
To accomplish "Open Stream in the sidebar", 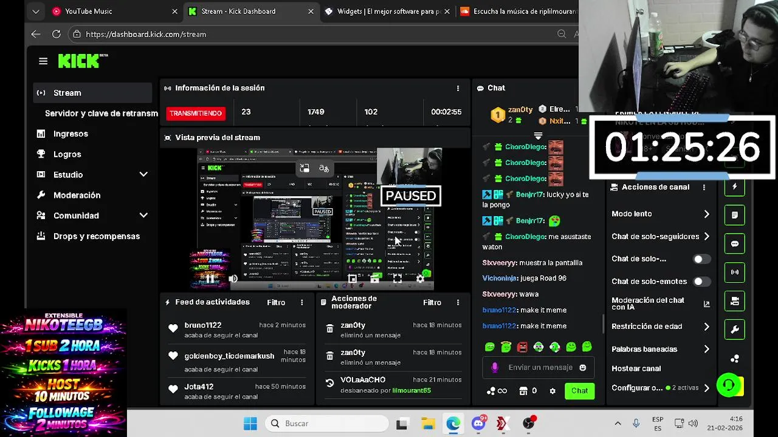I will tap(92, 93).
